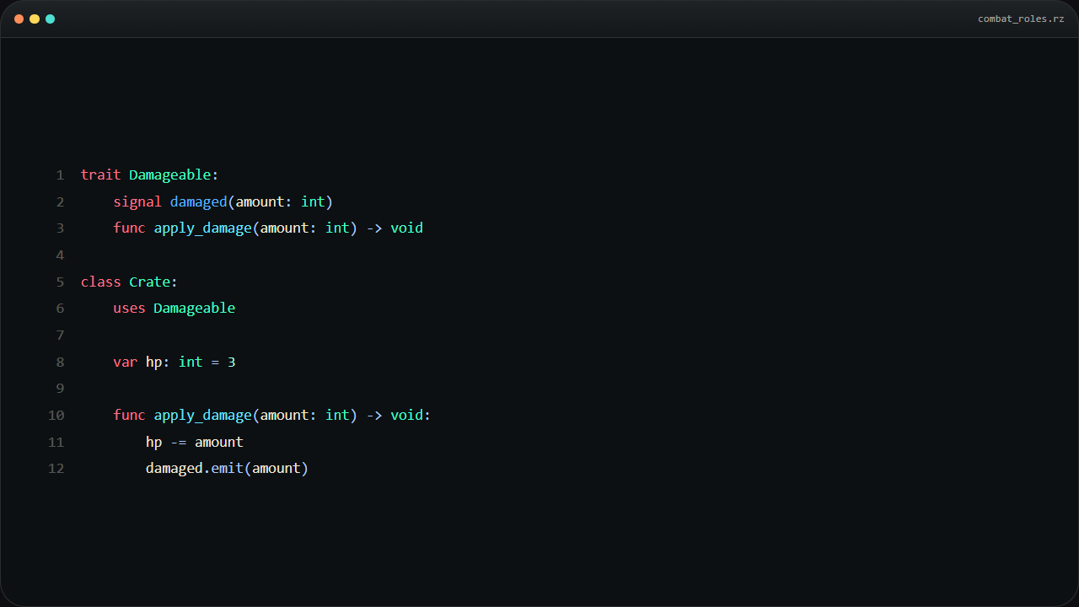Image resolution: width=1079 pixels, height=607 pixels.
Task: Click the yellow minimize window dot
Action: 35,19
